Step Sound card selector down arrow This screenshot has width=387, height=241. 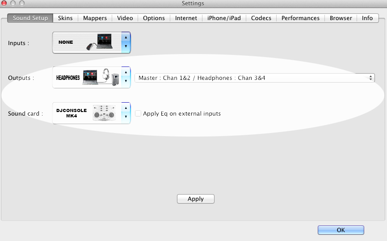pos(126,117)
